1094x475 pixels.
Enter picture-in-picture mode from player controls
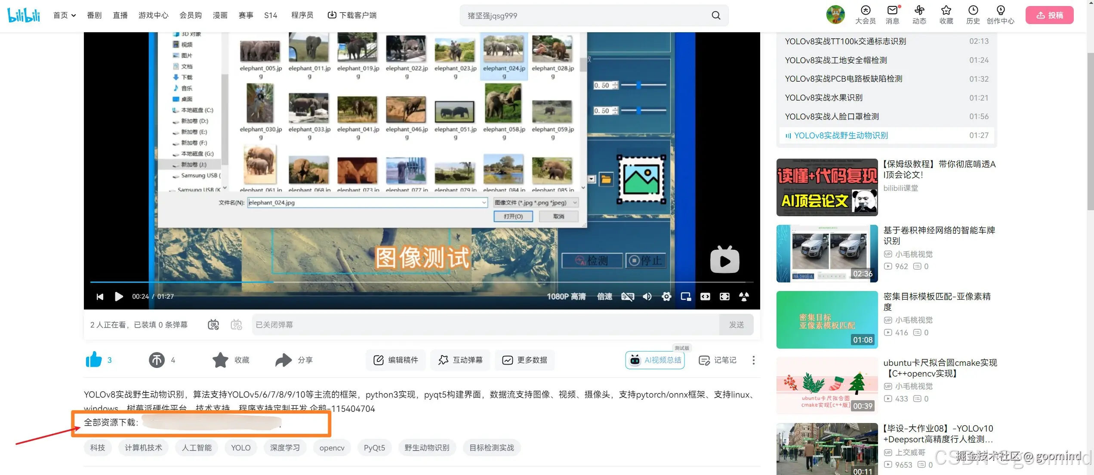tap(686, 296)
